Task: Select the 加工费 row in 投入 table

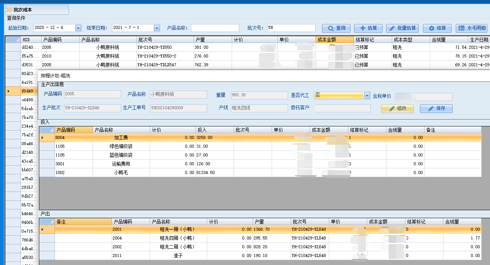Action: (121, 137)
